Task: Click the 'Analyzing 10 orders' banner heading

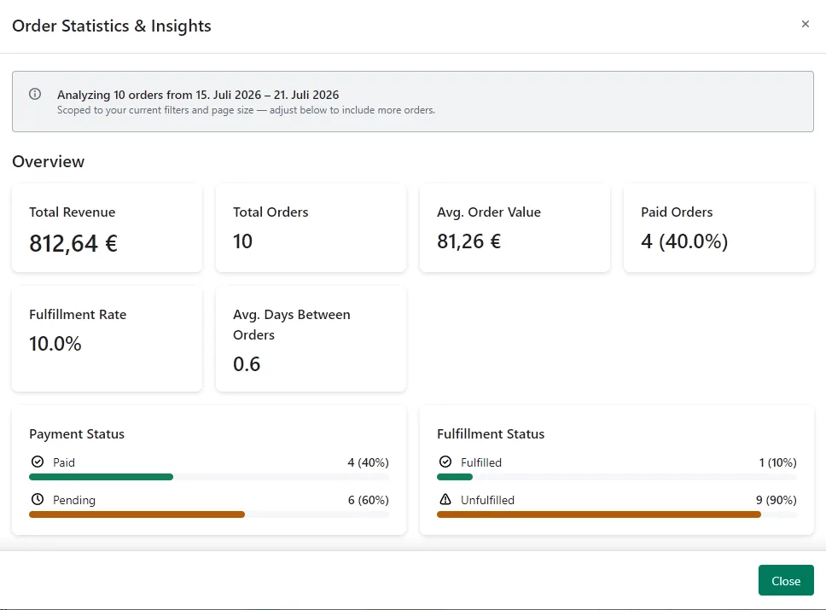Action: pos(198,95)
